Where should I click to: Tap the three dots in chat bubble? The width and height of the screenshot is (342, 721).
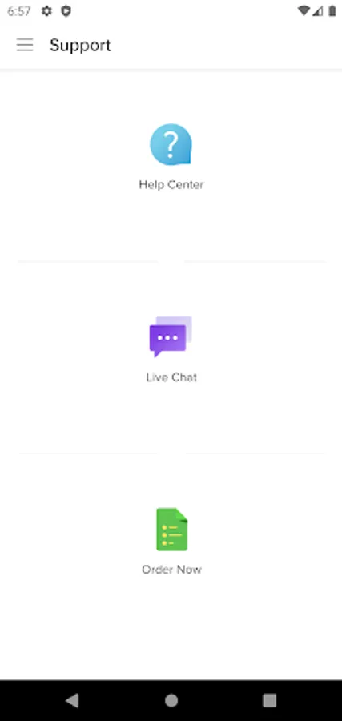(167, 337)
